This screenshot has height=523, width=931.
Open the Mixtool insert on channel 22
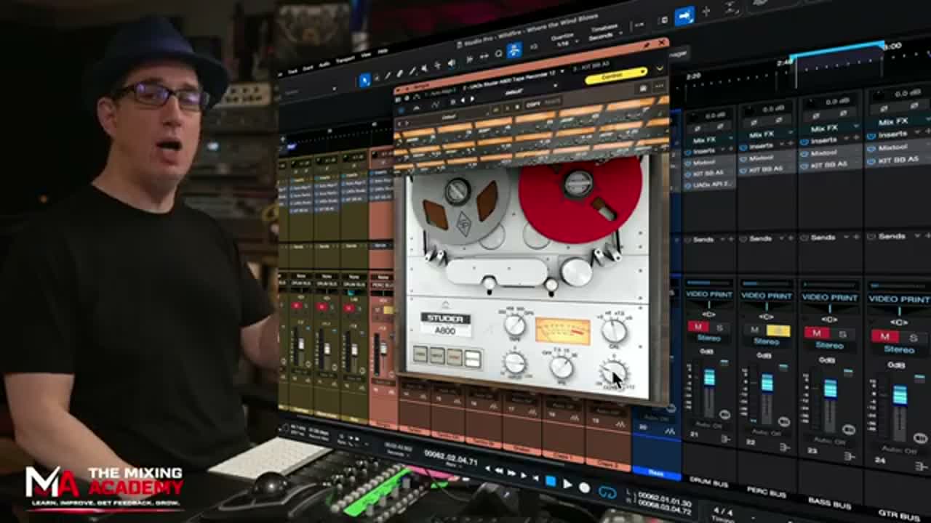coord(762,157)
